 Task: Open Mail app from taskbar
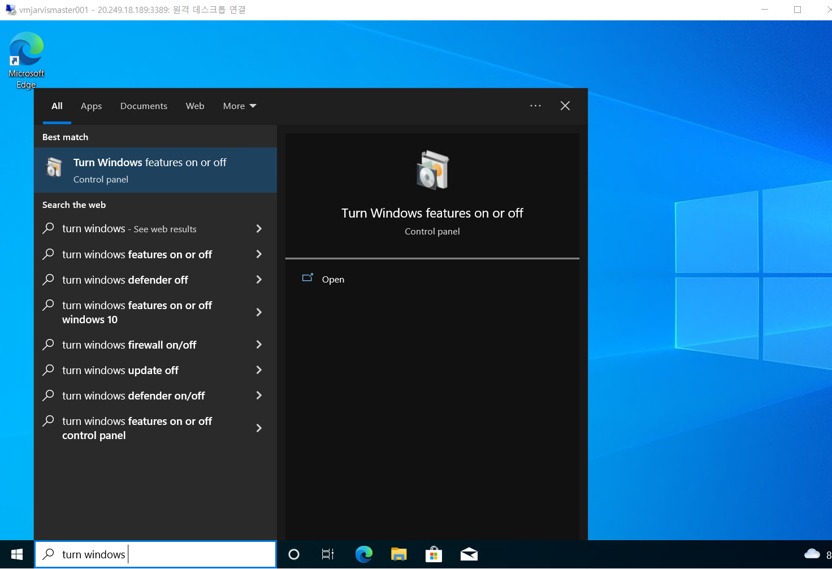(x=469, y=554)
